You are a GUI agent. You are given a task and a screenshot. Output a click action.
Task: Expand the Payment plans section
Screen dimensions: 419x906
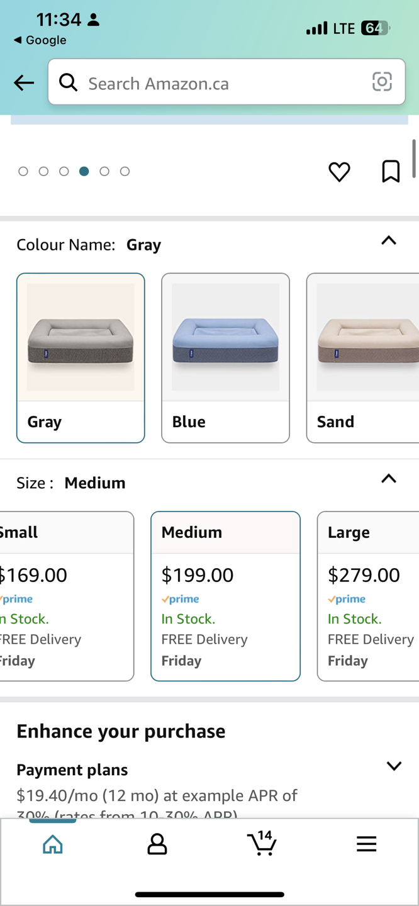pos(394,766)
